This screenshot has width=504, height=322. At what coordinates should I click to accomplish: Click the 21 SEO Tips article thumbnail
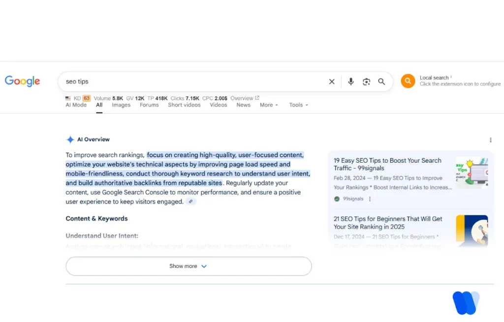tap(472, 231)
